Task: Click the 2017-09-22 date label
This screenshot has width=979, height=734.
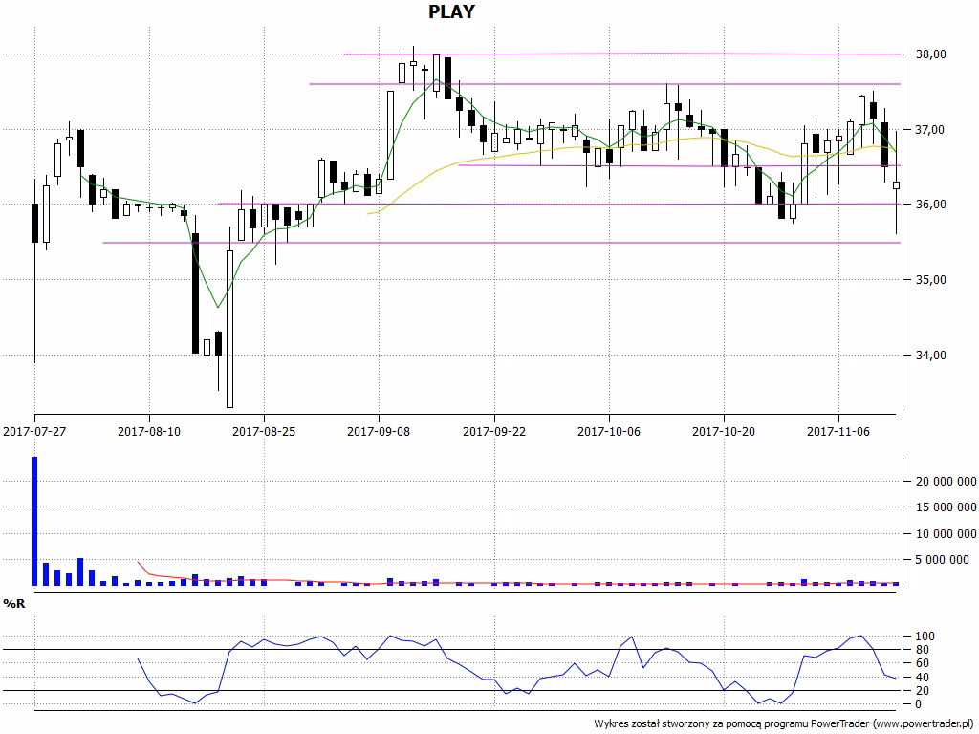Action: point(494,431)
